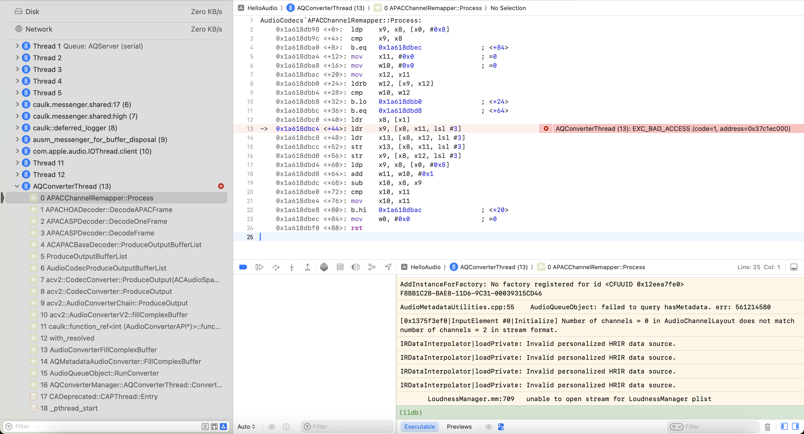This screenshot has width=804, height=434.
Task: Expand Thread 3 disclosure arrow
Action: [x=18, y=69]
